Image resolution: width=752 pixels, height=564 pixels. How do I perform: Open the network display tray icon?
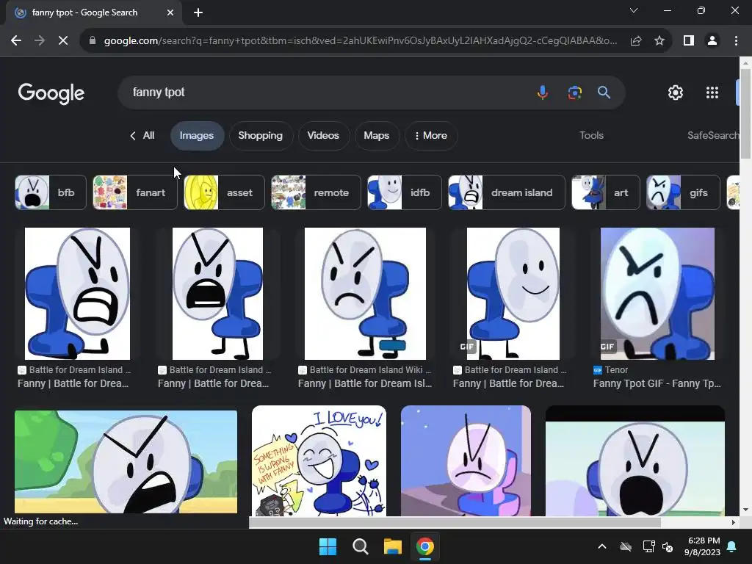(x=648, y=546)
